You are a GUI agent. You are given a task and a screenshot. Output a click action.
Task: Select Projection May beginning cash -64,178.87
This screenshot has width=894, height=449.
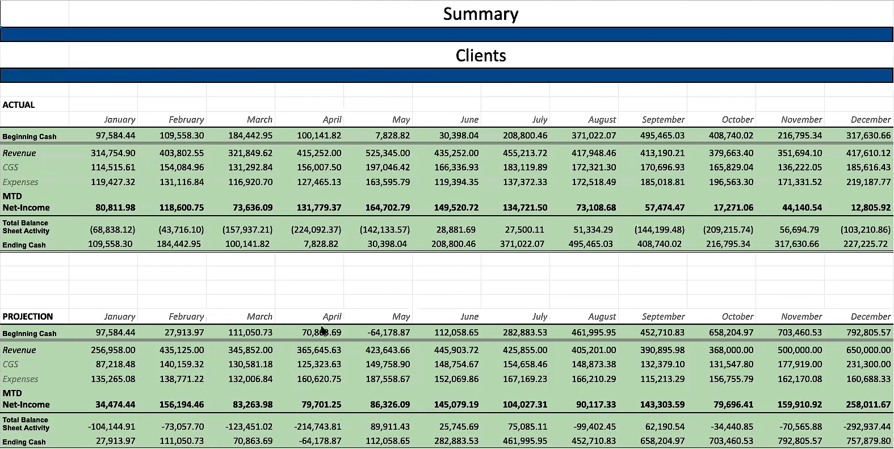(388, 333)
